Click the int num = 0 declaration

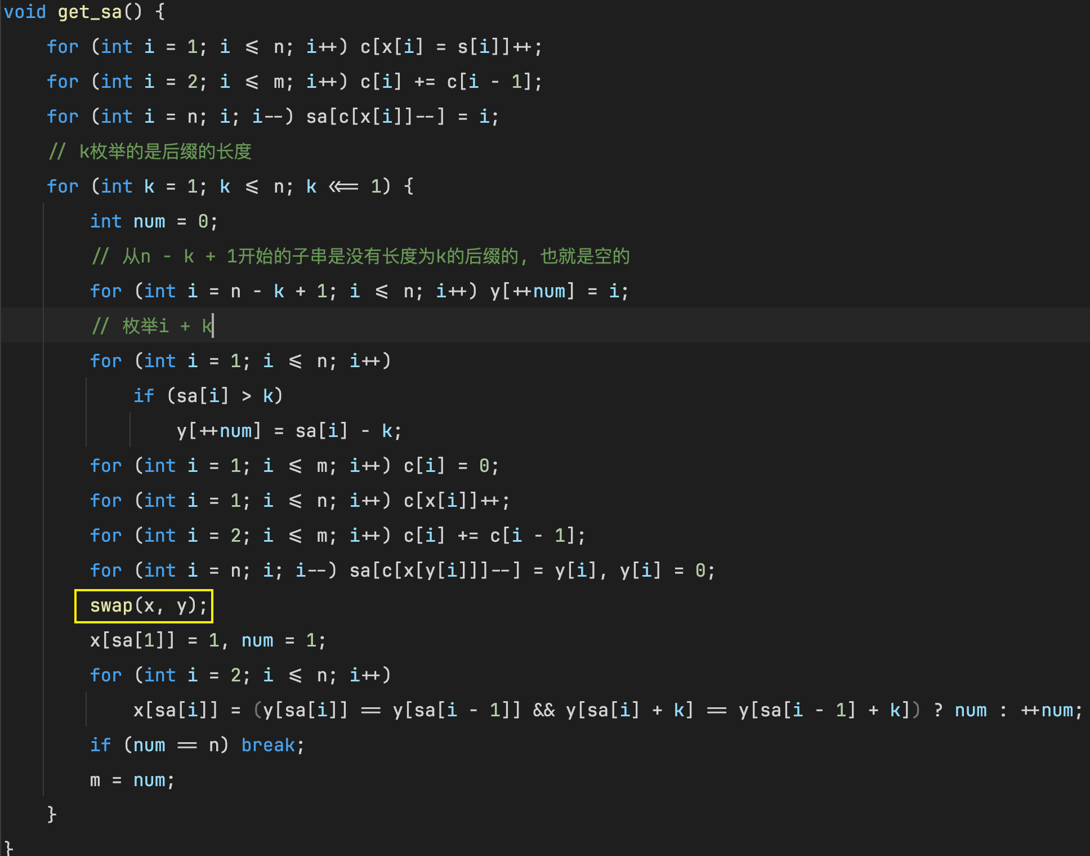[x=154, y=221]
